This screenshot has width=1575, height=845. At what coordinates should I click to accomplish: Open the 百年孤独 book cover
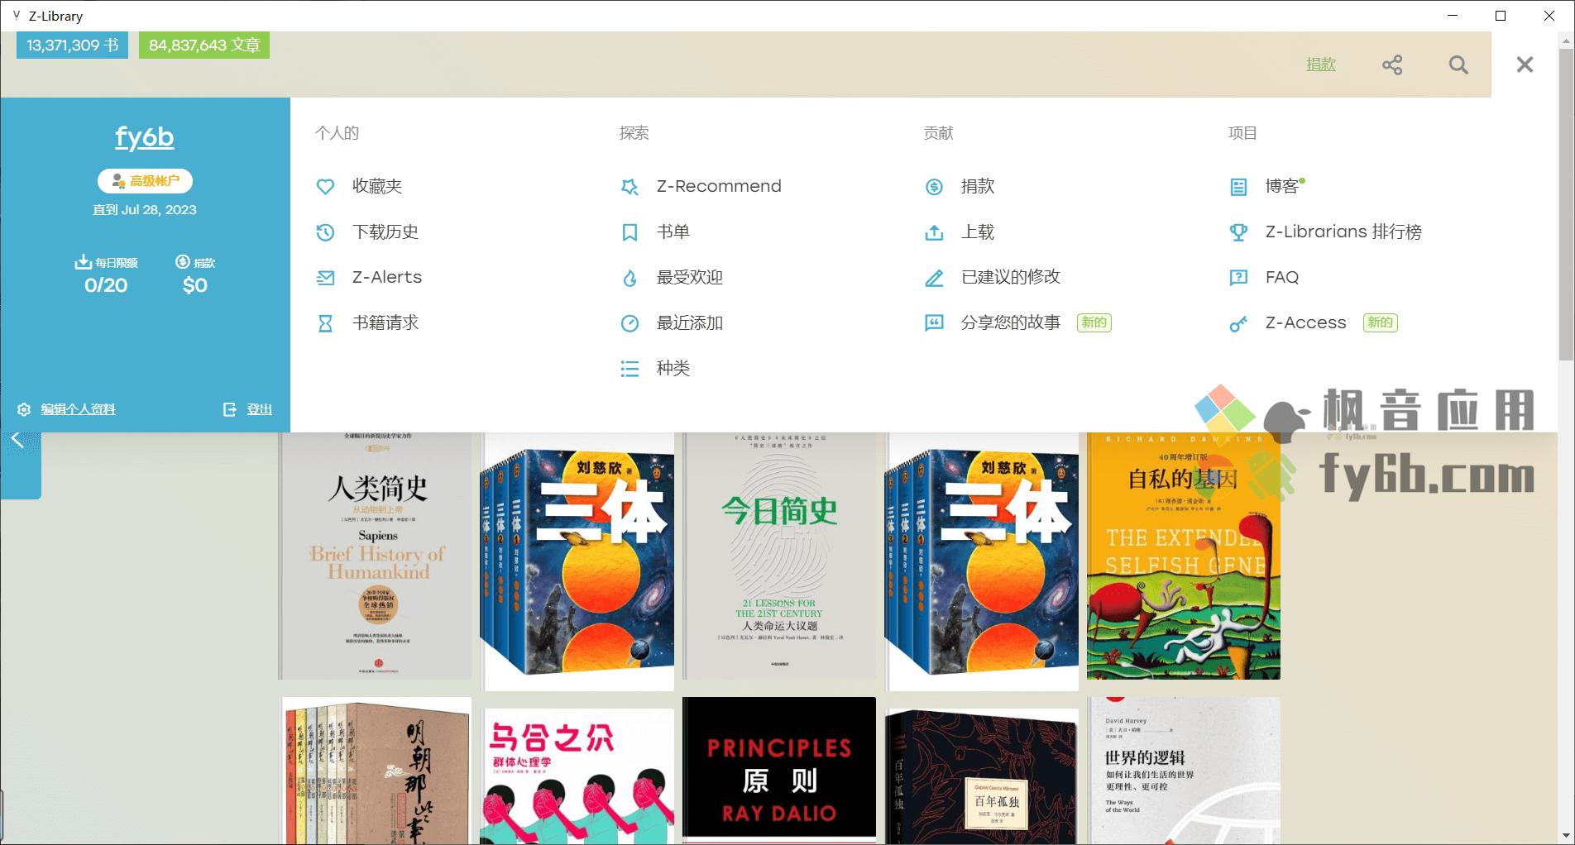click(982, 776)
